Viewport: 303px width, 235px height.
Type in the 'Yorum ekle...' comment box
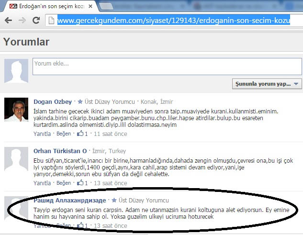(x=166, y=67)
